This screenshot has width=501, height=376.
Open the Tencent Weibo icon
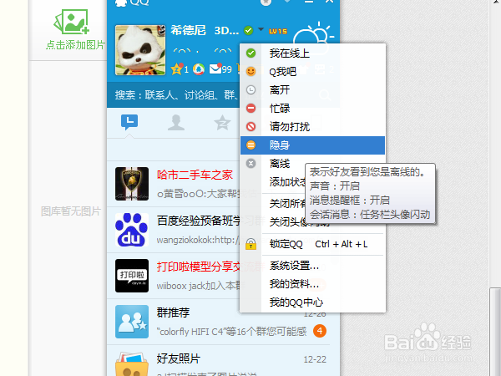(199, 69)
